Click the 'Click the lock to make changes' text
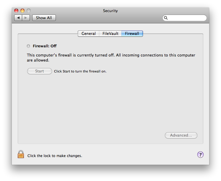The width and height of the screenshot is (221, 181). 55,156
